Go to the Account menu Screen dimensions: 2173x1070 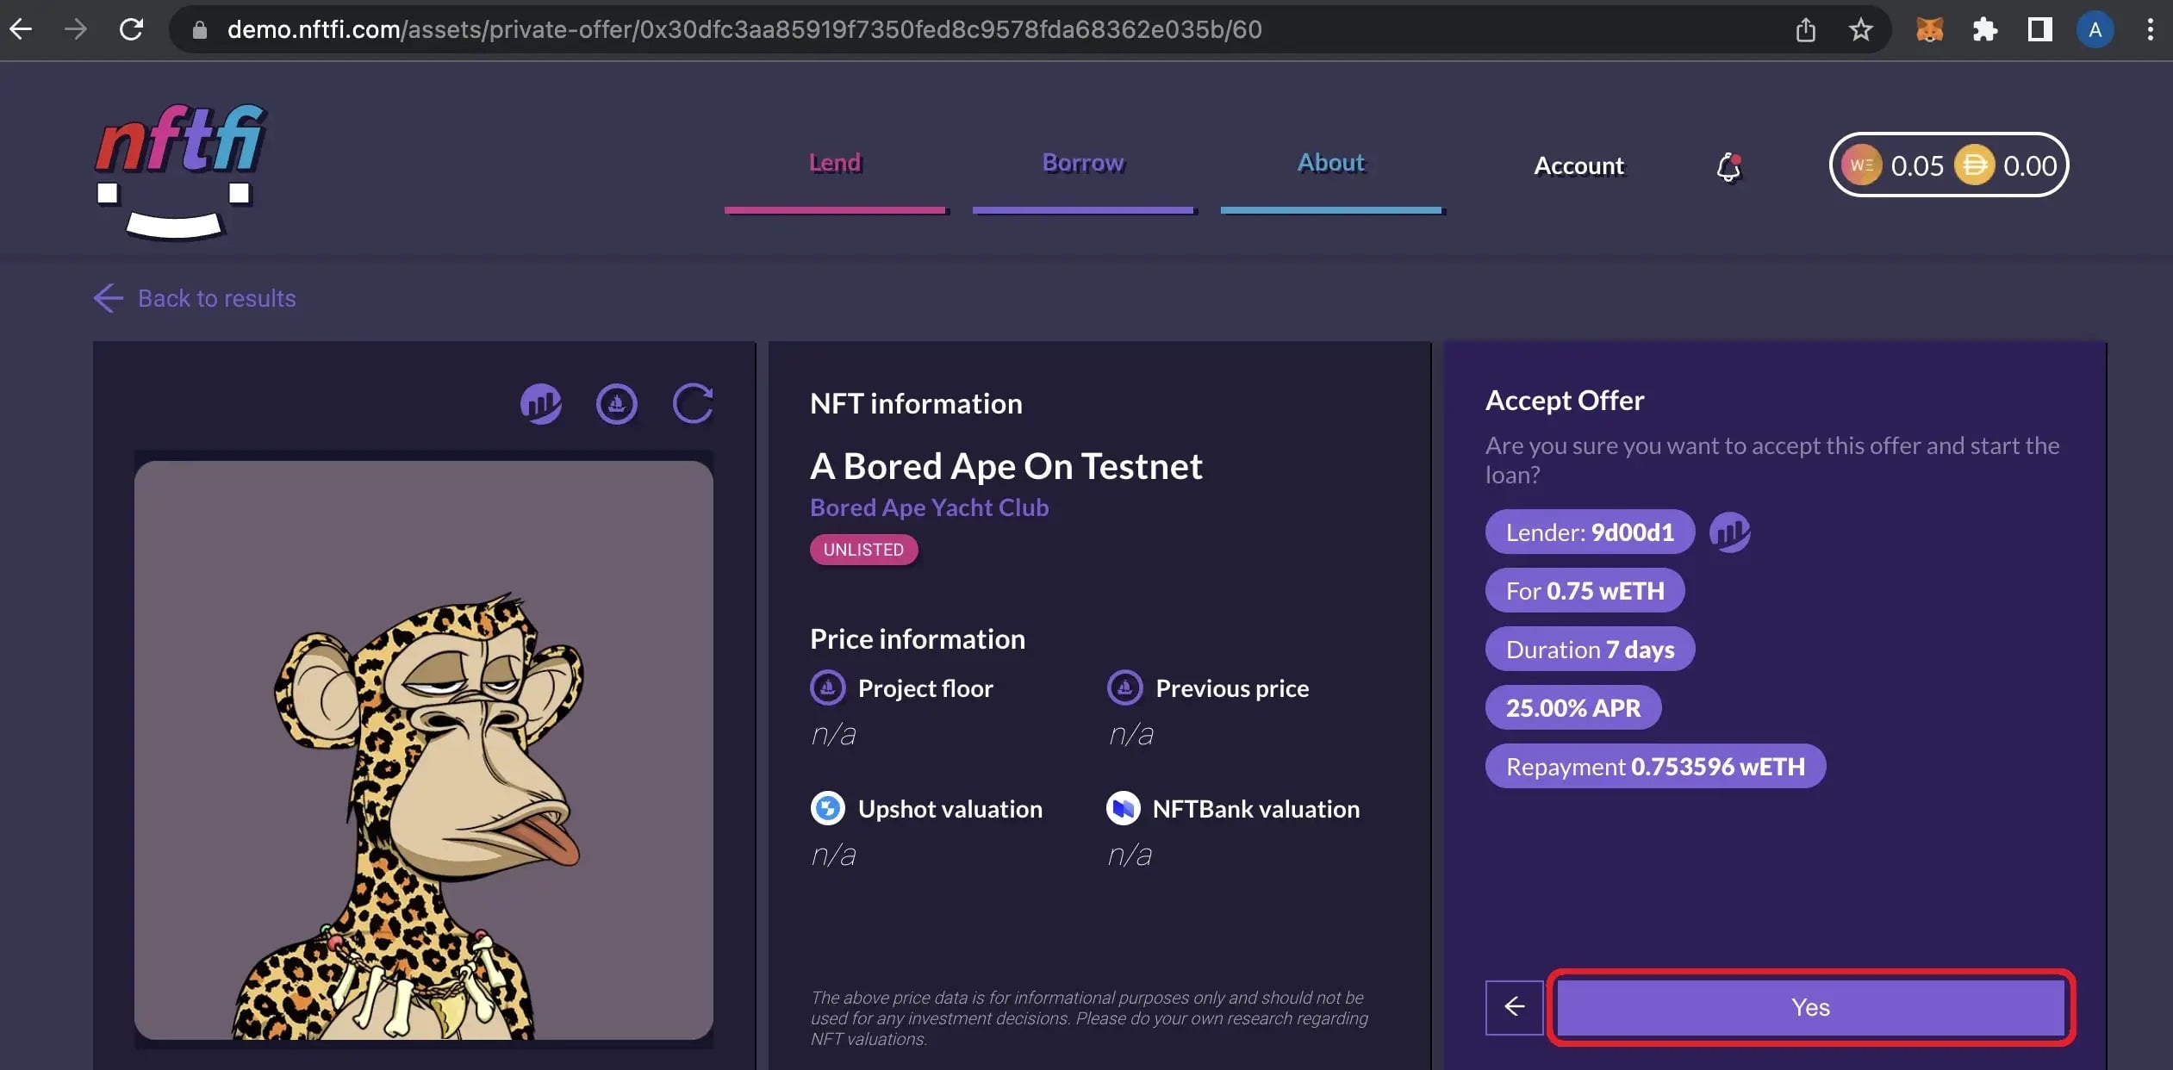(1578, 165)
